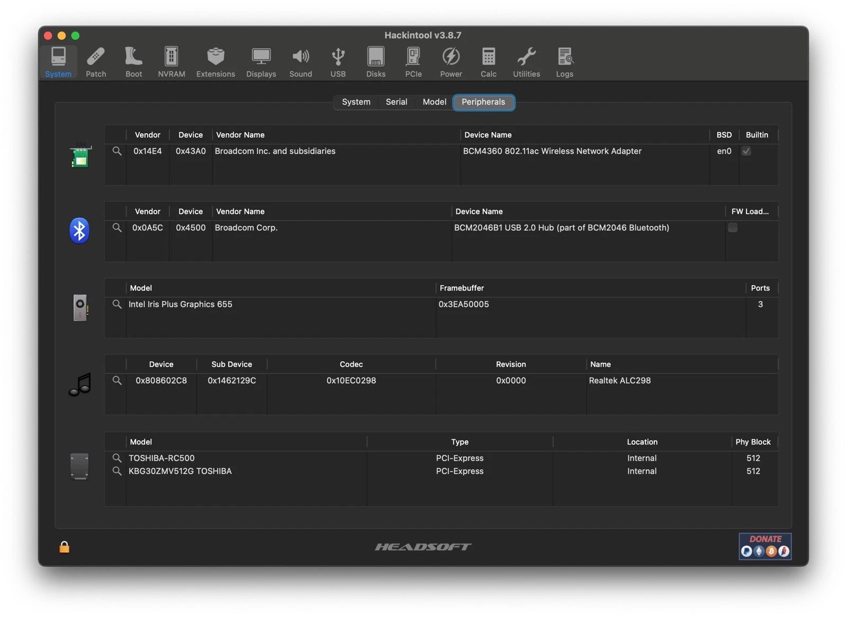847x617 pixels.
Task: Open the PCIe section
Action: [x=413, y=62]
